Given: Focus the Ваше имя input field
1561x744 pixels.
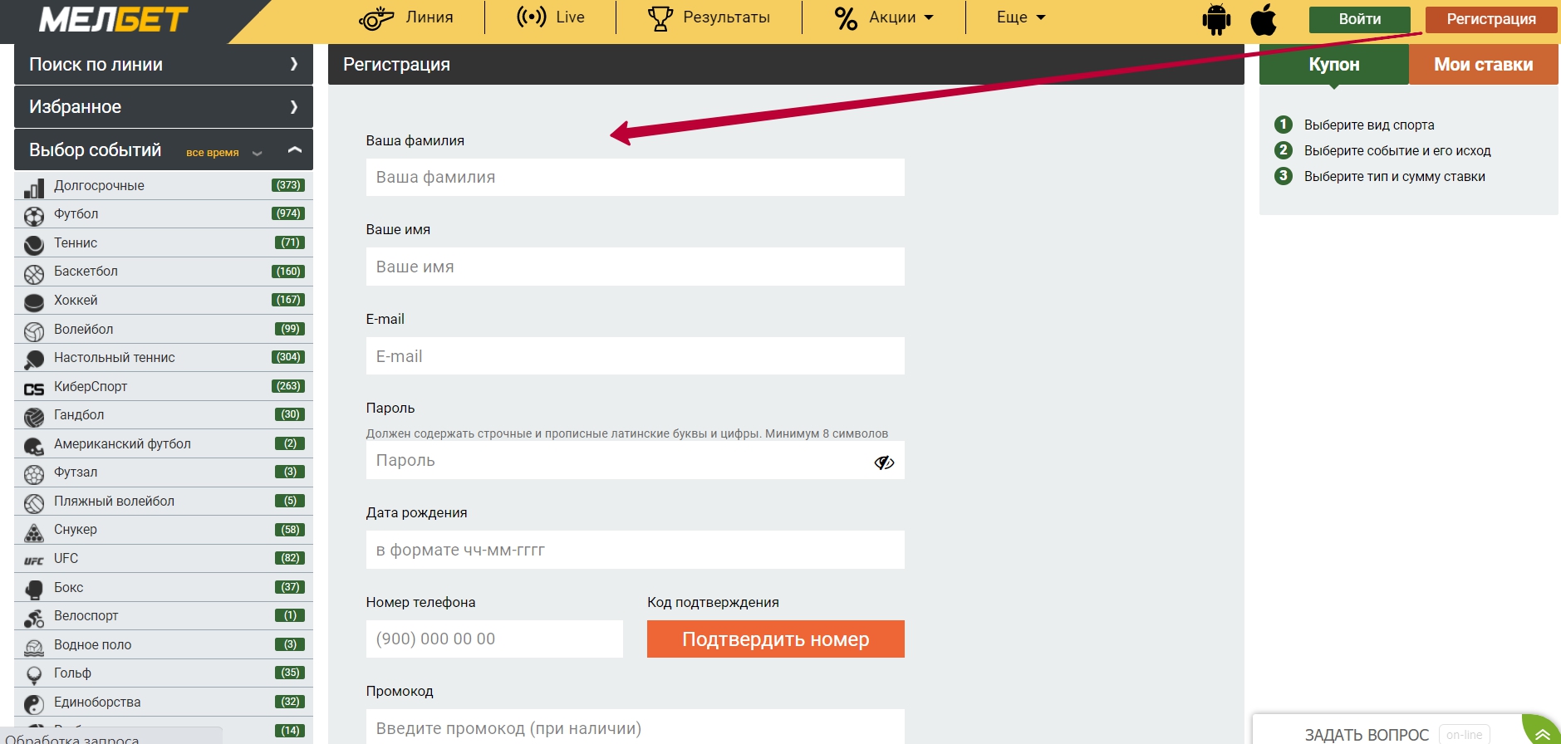Looking at the screenshot, I should 636,267.
